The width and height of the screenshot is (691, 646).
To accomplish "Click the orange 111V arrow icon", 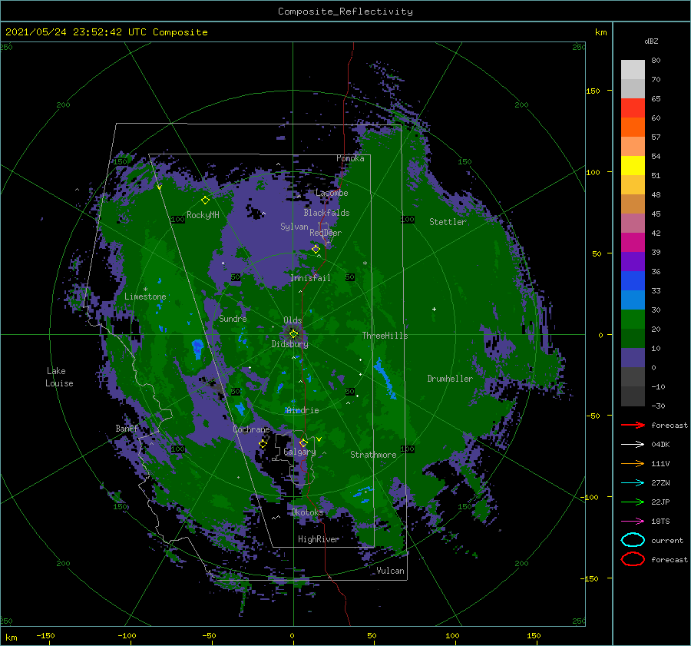I will pos(633,463).
